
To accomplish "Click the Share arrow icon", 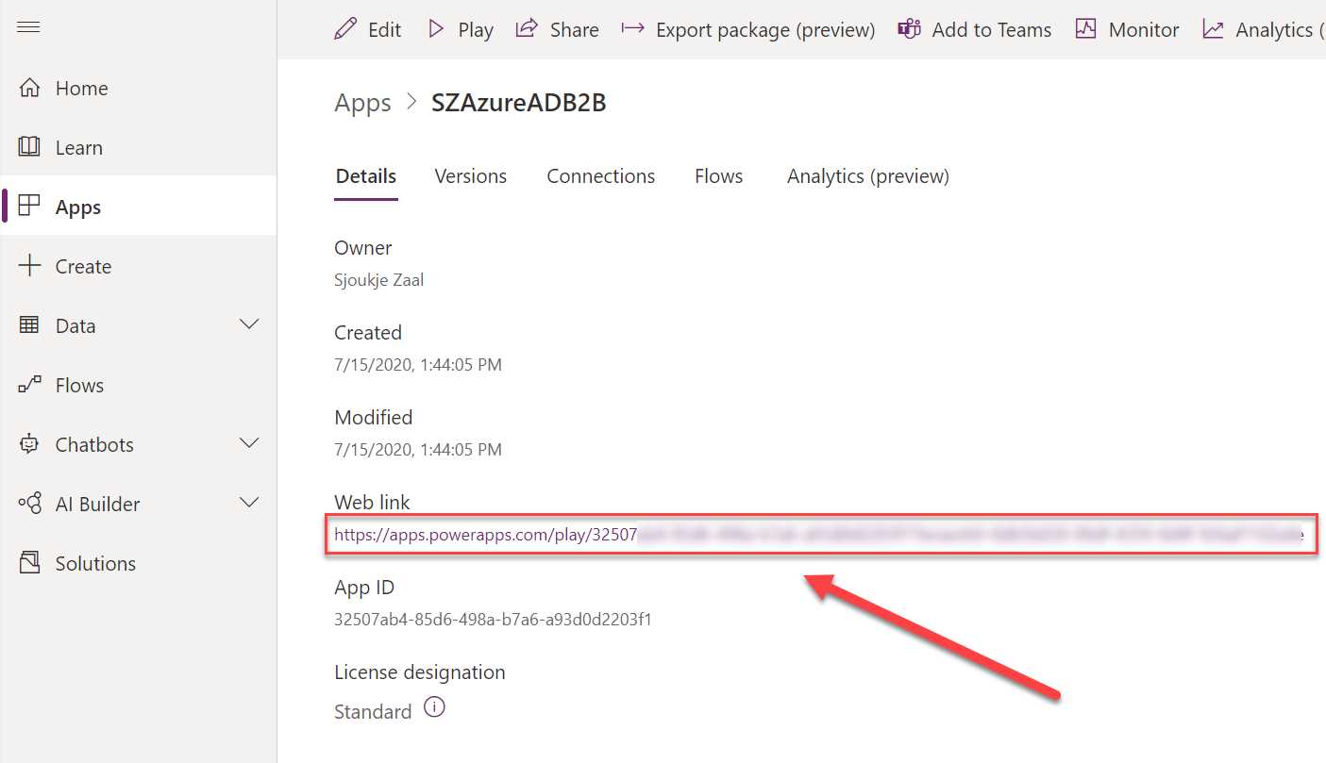I will point(527,28).
